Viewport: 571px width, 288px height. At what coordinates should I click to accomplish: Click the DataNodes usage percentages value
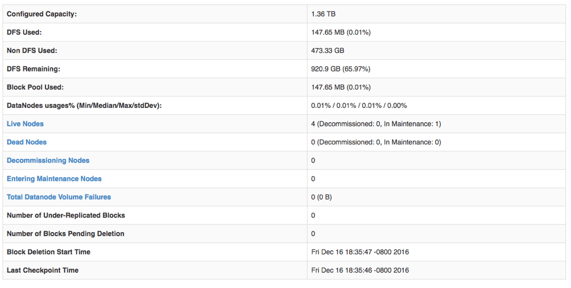pos(359,106)
